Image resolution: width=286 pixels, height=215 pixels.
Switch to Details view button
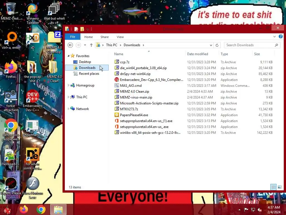[273, 187]
